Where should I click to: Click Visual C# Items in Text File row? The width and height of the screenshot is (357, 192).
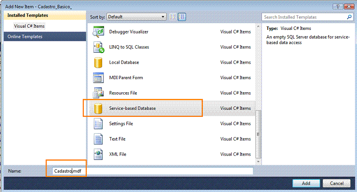click(236, 139)
